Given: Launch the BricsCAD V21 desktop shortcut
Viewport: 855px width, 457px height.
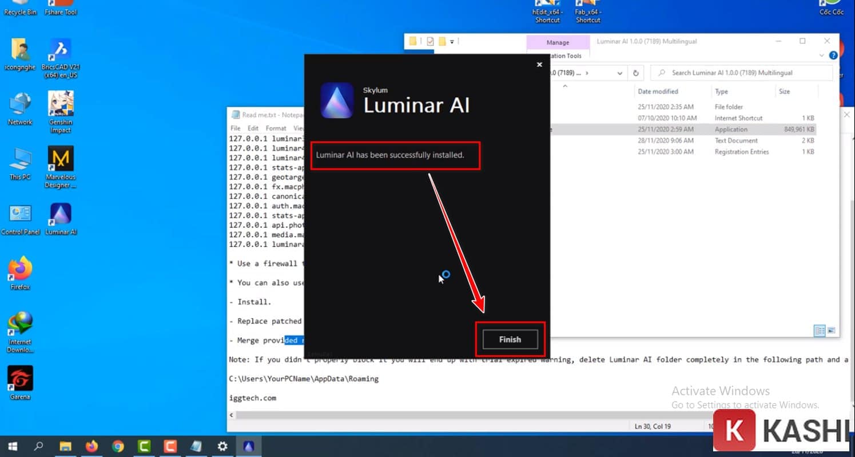Looking at the screenshot, I should tap(61, 59).
